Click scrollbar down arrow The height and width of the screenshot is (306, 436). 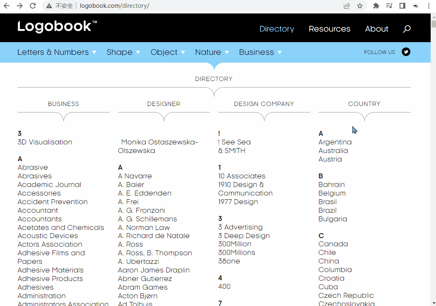(x=434, y=303)
